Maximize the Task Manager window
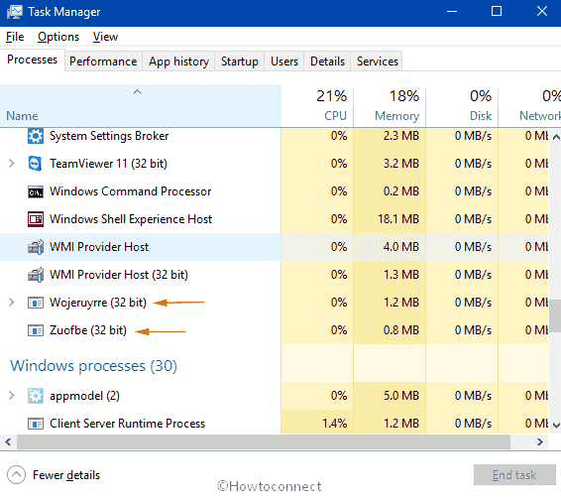The width and height of the screenshot is (561, 497). pos(497,12)
